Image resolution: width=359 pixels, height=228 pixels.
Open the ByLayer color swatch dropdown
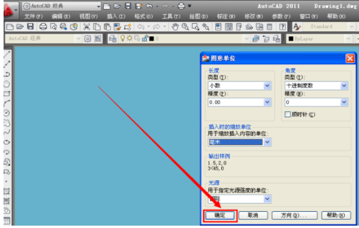click(x=319, y=39)
